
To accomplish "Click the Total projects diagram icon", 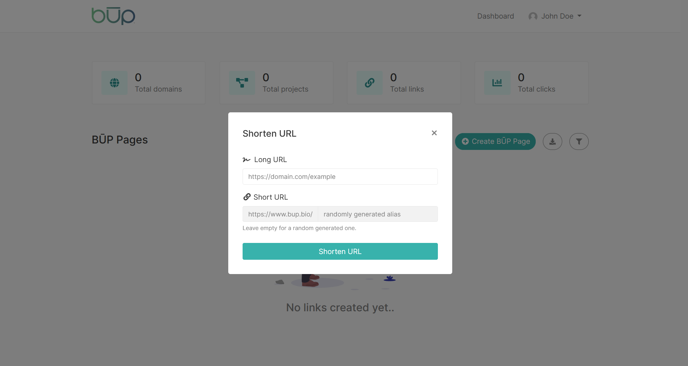I will click(242, 83).
